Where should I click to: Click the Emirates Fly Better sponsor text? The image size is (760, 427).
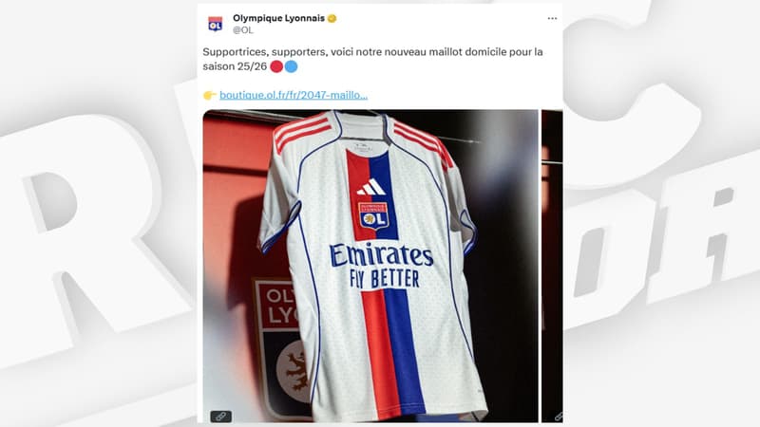coord(381,266)
